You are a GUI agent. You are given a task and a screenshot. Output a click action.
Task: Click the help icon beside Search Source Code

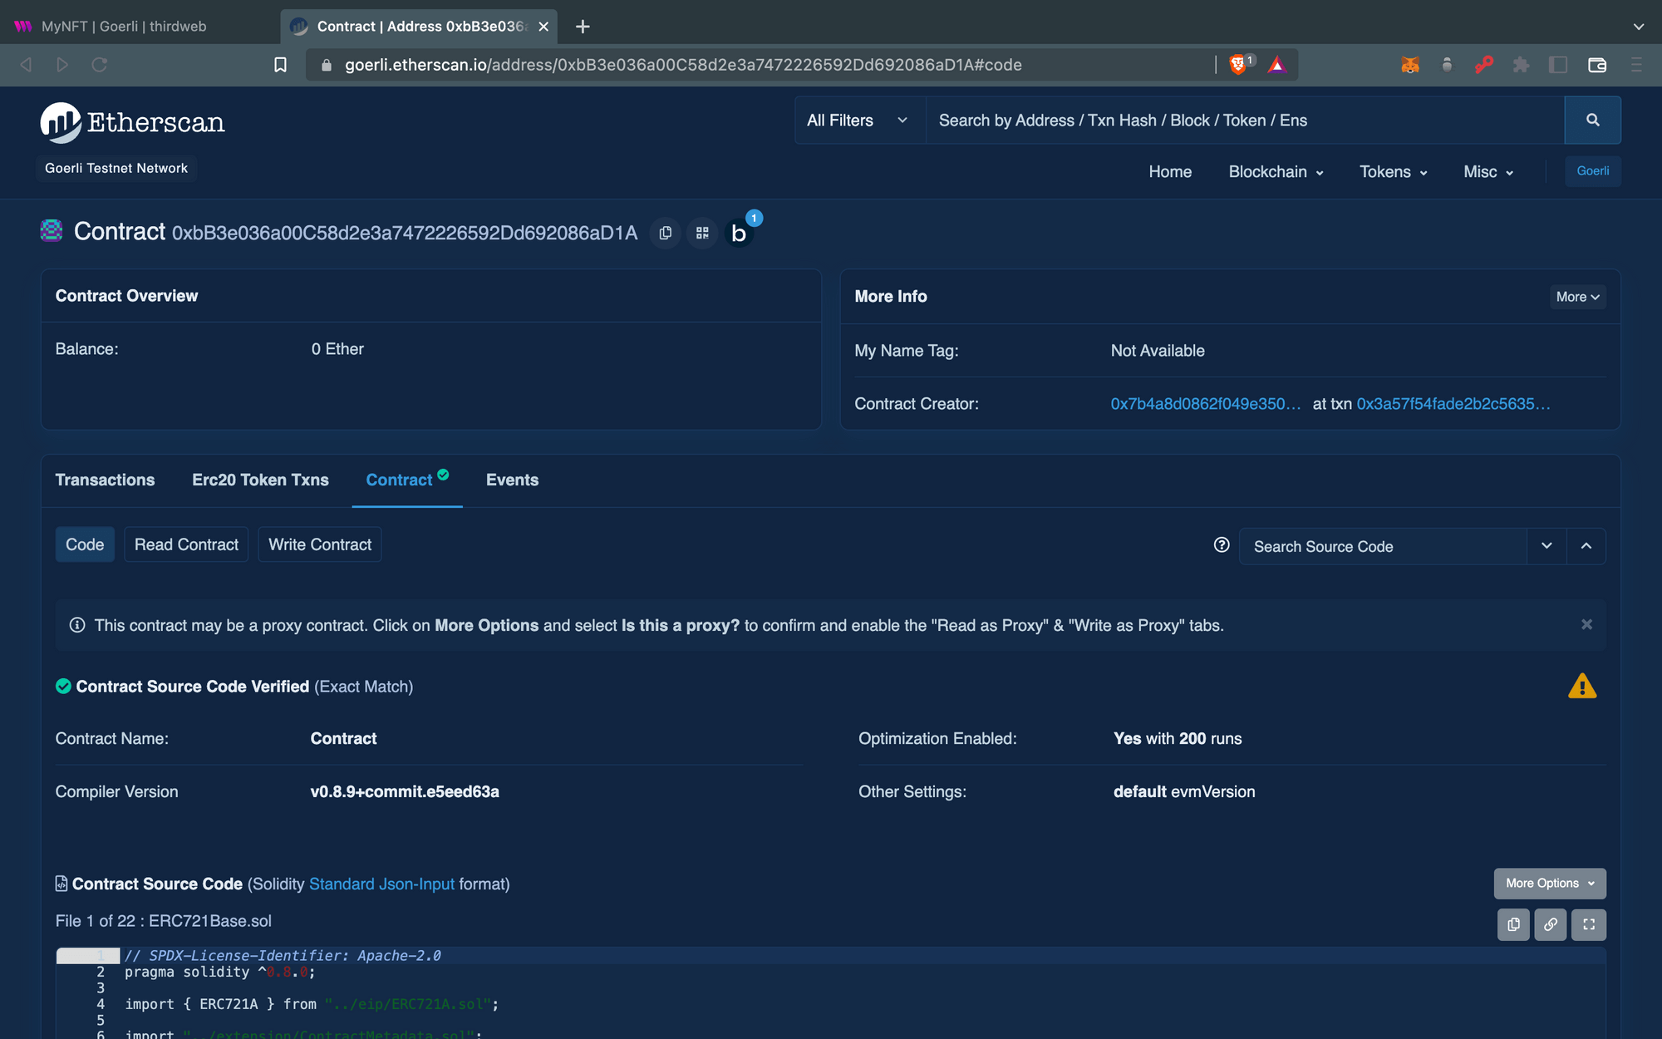(x=1221, y=545)
